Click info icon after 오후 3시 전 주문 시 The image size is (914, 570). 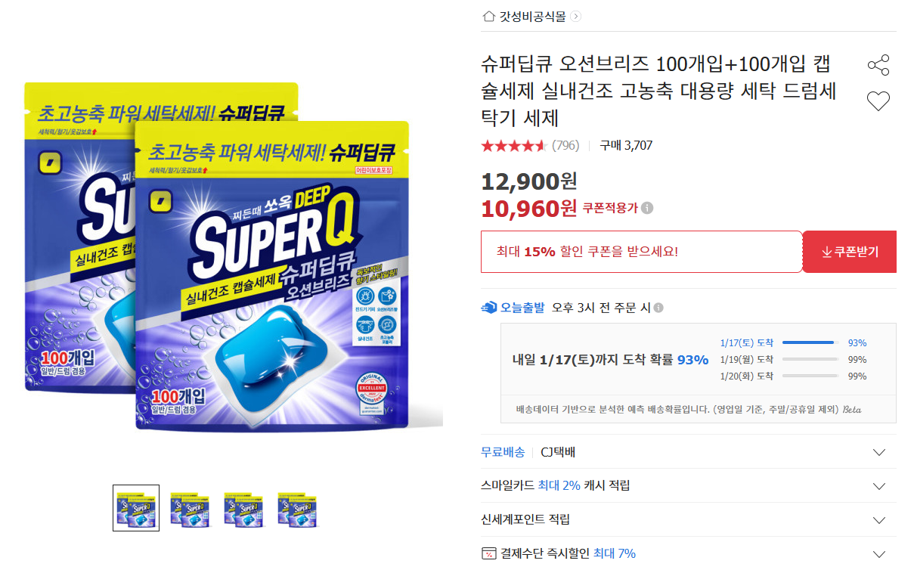pos(658,308)
